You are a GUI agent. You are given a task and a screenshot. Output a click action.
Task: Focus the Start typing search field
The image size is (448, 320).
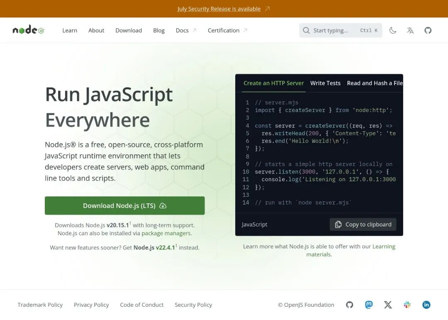(341, 30)
